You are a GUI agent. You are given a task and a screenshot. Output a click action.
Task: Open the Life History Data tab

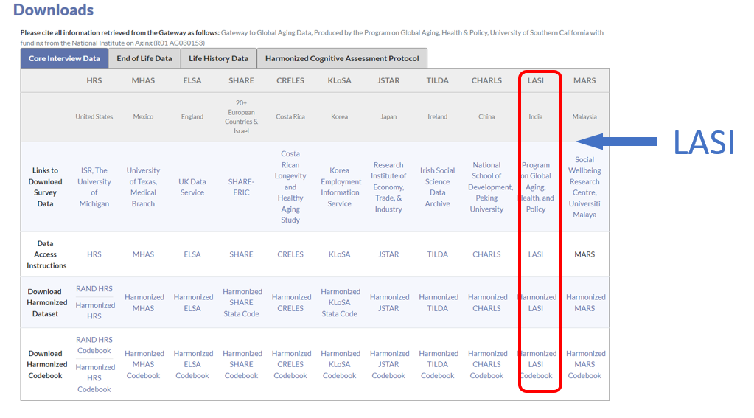[219, 59]
